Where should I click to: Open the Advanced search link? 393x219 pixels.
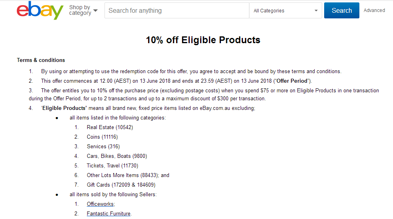[374, 10]
